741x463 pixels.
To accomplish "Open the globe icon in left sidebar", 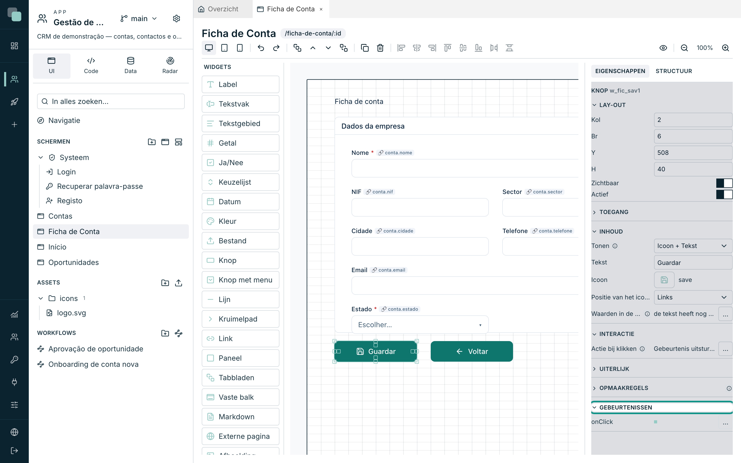I will click(x=14, y=432).
